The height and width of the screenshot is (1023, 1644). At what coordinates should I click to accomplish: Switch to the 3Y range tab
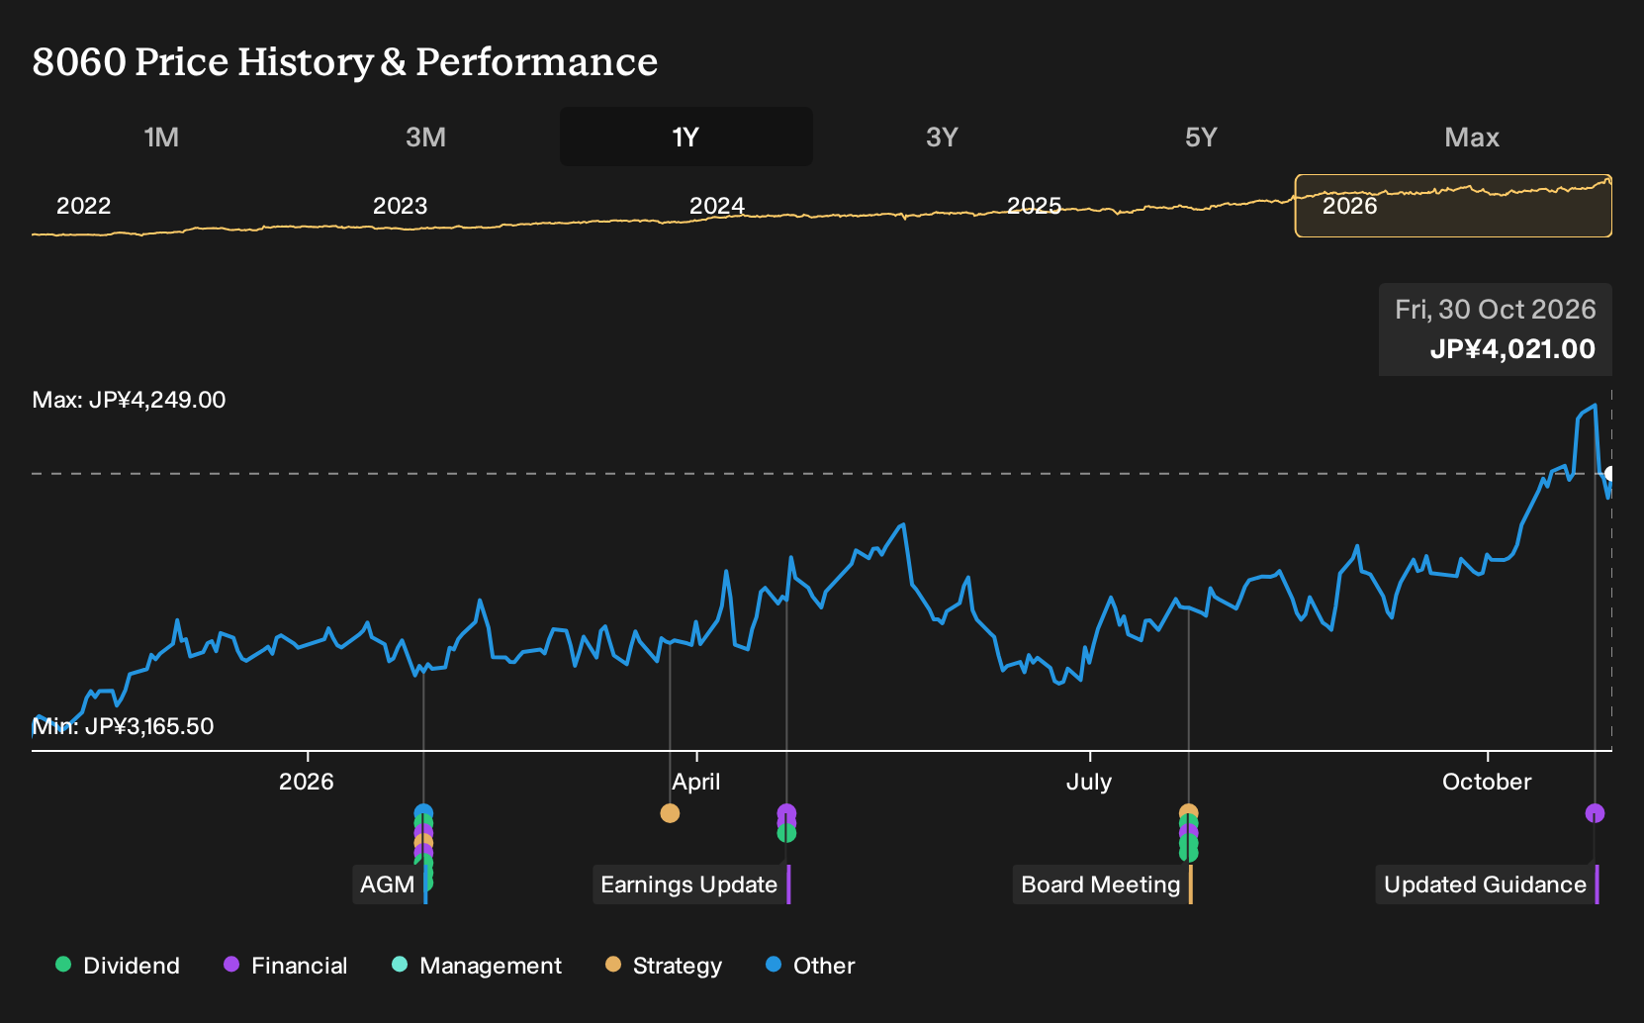(x=942, y=137)
